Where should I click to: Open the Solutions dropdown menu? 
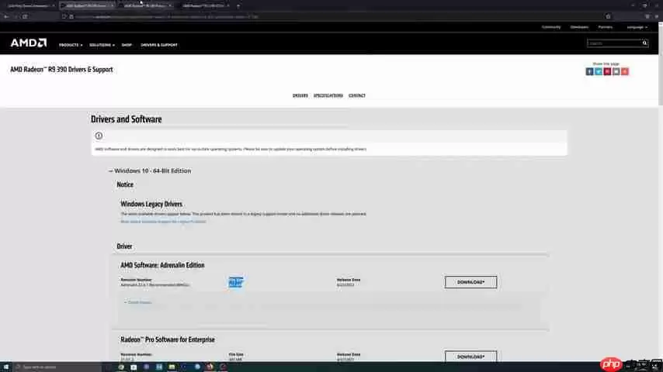pos(102,45)
